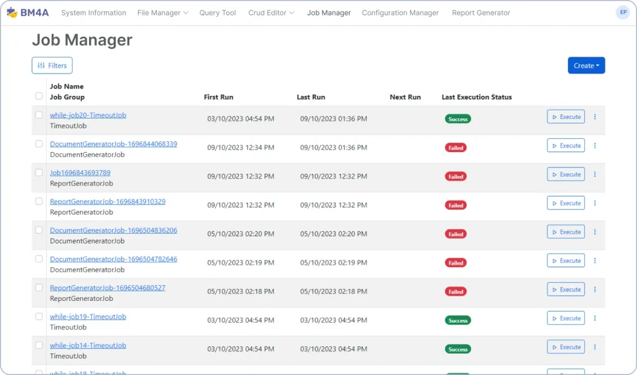637x375 pixels.
Task: Open three-dot menu for DocumentGeneratorJob-1696504782646
Action: pyautogui.click(x=595, y=261)
